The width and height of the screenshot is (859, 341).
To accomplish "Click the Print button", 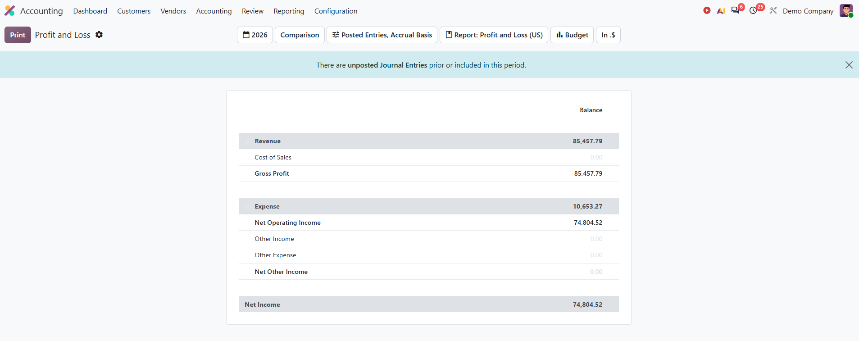I will click(x=18, y=35).
